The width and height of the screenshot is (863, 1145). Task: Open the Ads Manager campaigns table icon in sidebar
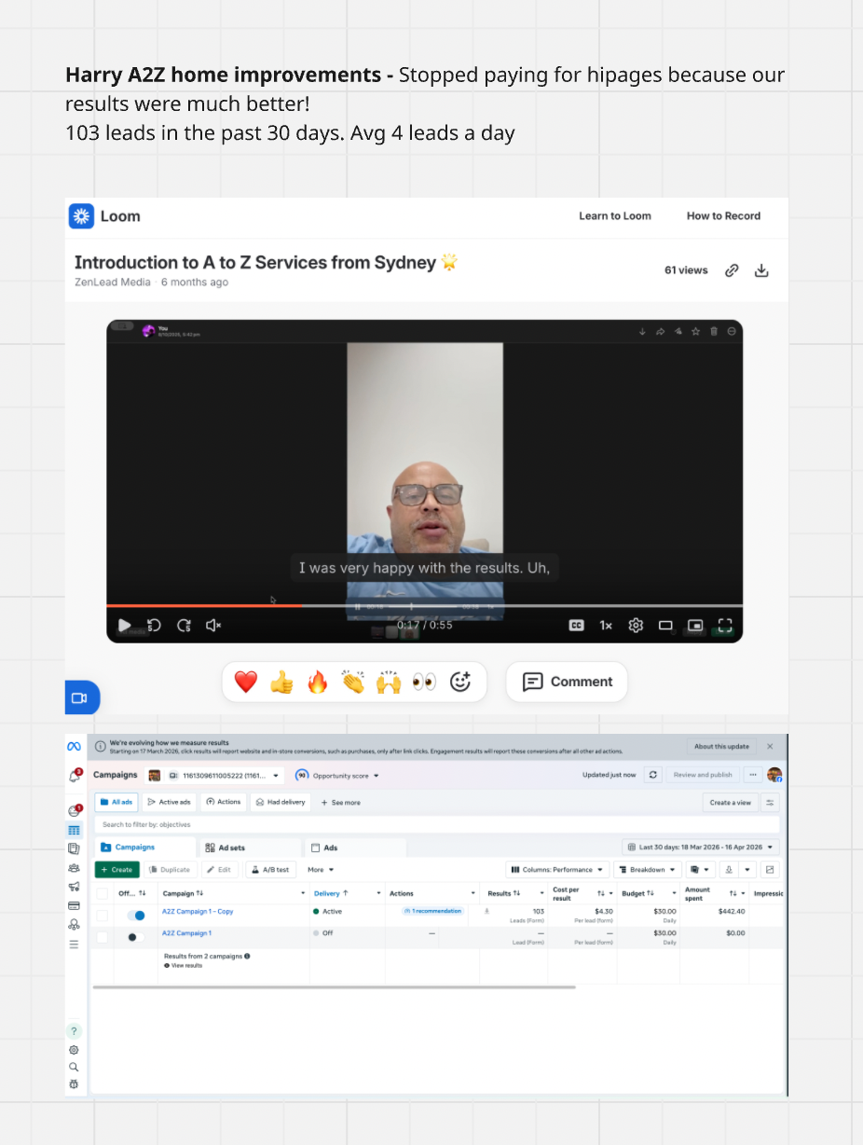pyautogui.click(x=74, y=830)
